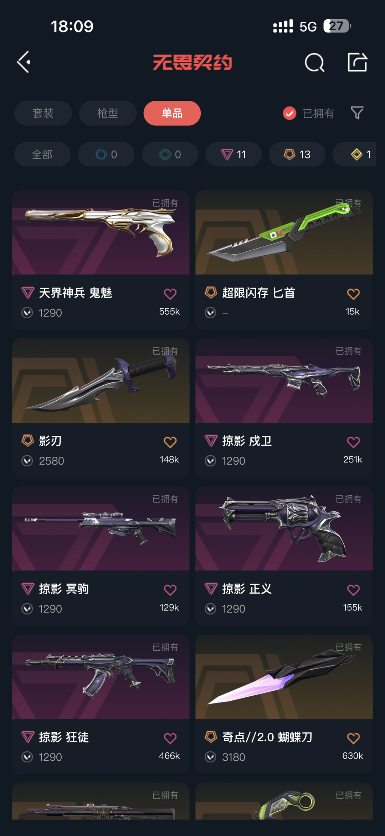Filter by 全部 tier chip
The image size is (385, 836).
(x=42, y=154)
